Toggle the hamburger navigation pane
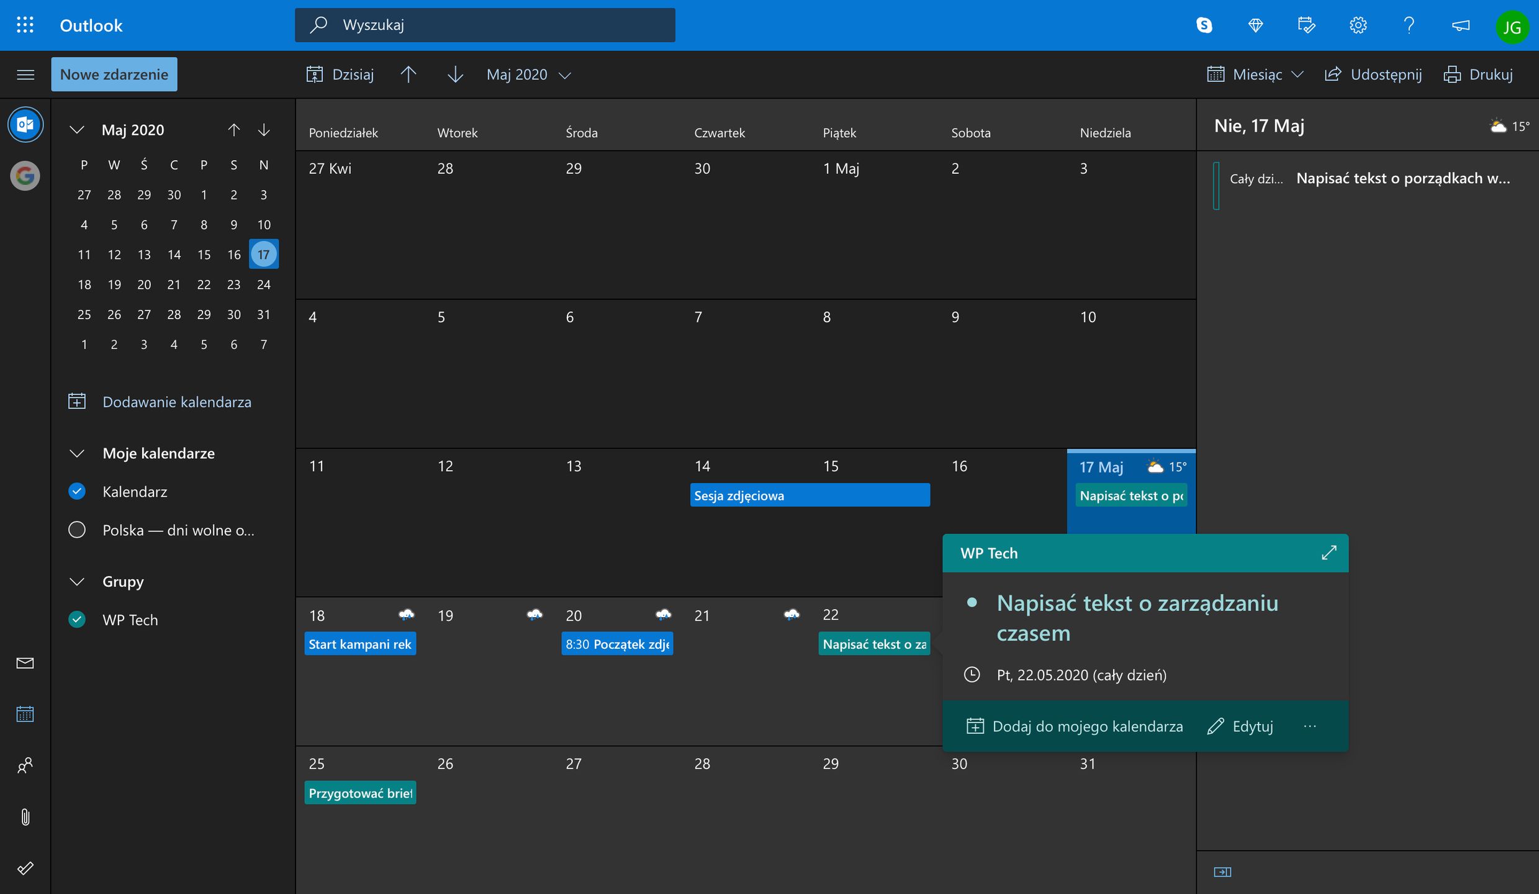Viewport: 1539px width, 894px height. [25, 74]
